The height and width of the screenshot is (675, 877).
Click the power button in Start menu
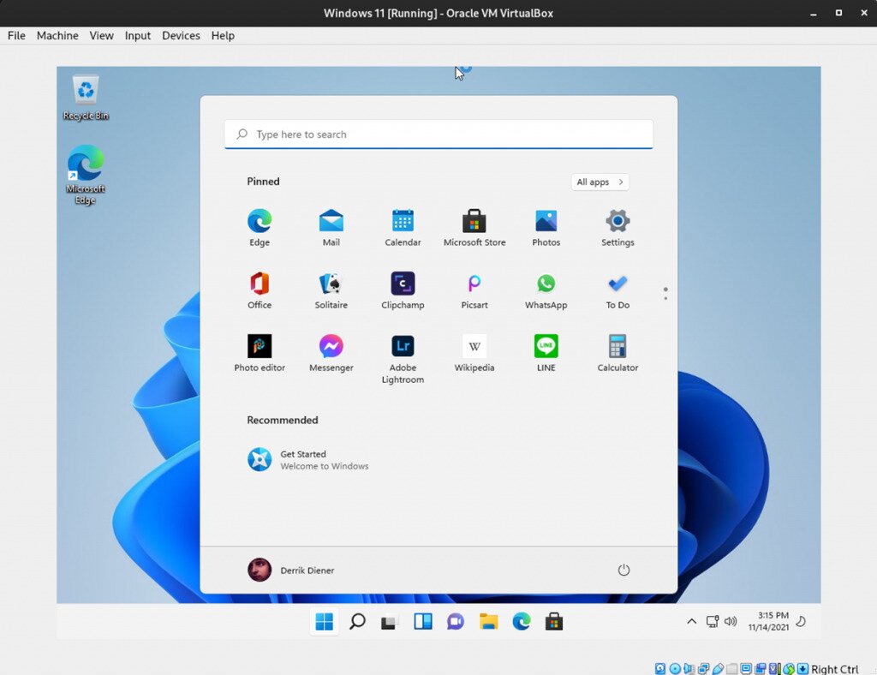coord(623,570)
